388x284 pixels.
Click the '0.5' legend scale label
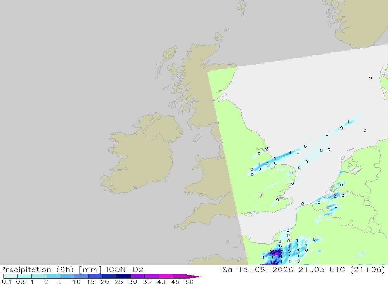21,282
